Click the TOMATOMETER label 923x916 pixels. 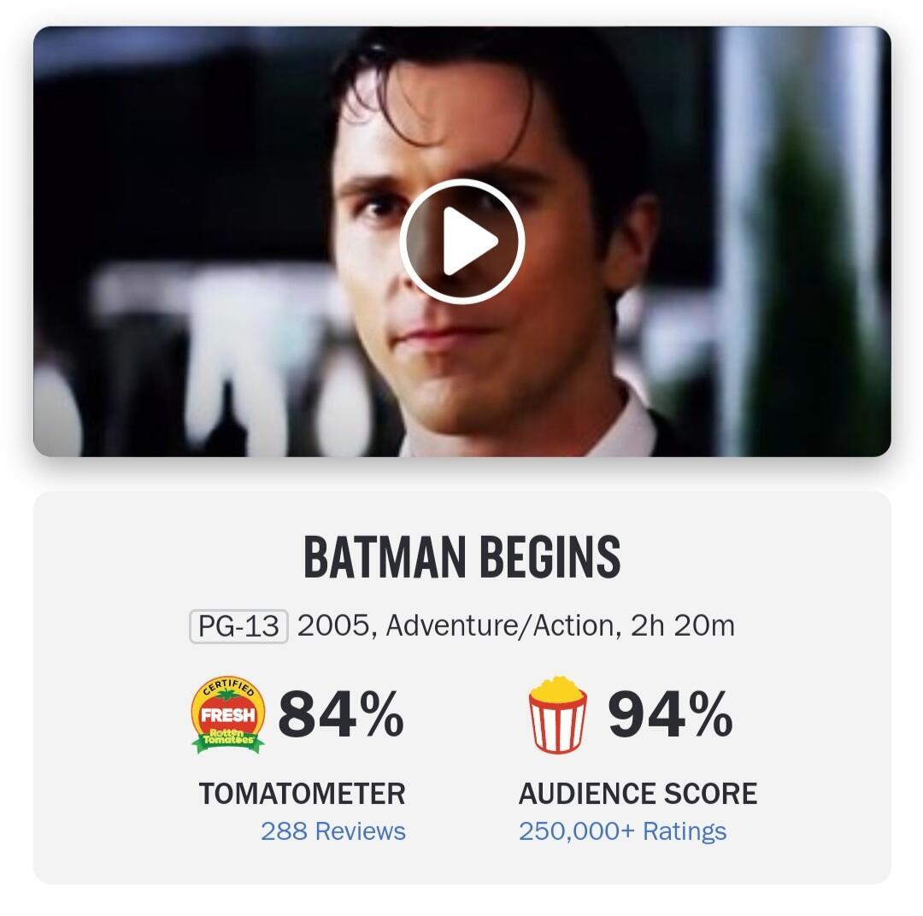pyautogui.click(x=302, y=793)
